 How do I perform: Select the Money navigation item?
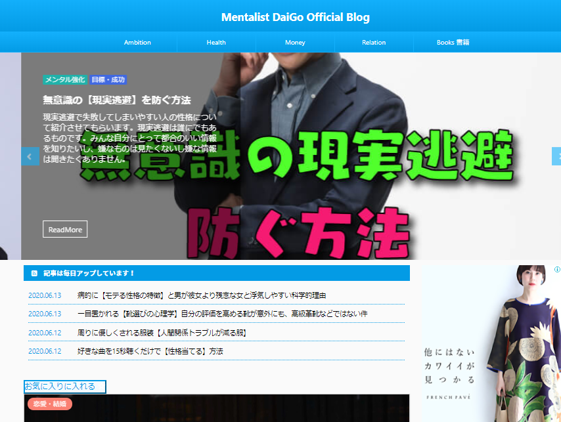295,43
